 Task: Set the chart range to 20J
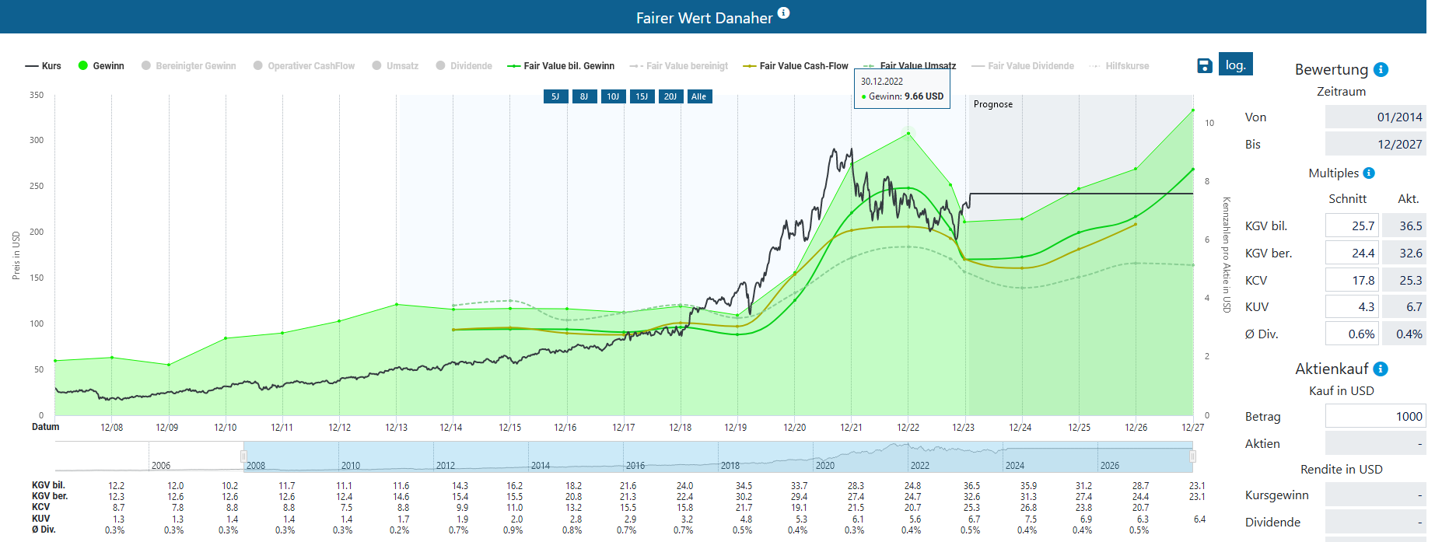(x=670, y=96)
